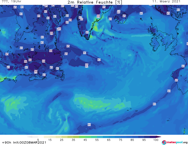Click the colorbar legend label '15'
Image resolution: width=188 pixels, height=145 pixels.
[x=50, y=140]
